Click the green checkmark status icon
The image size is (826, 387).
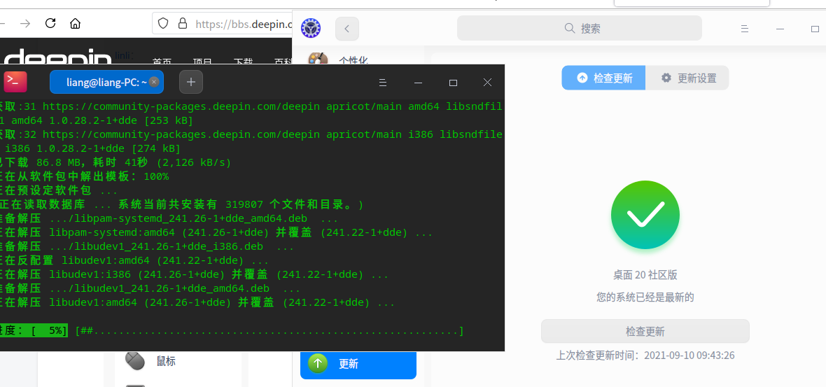click(x=645, y=215)
